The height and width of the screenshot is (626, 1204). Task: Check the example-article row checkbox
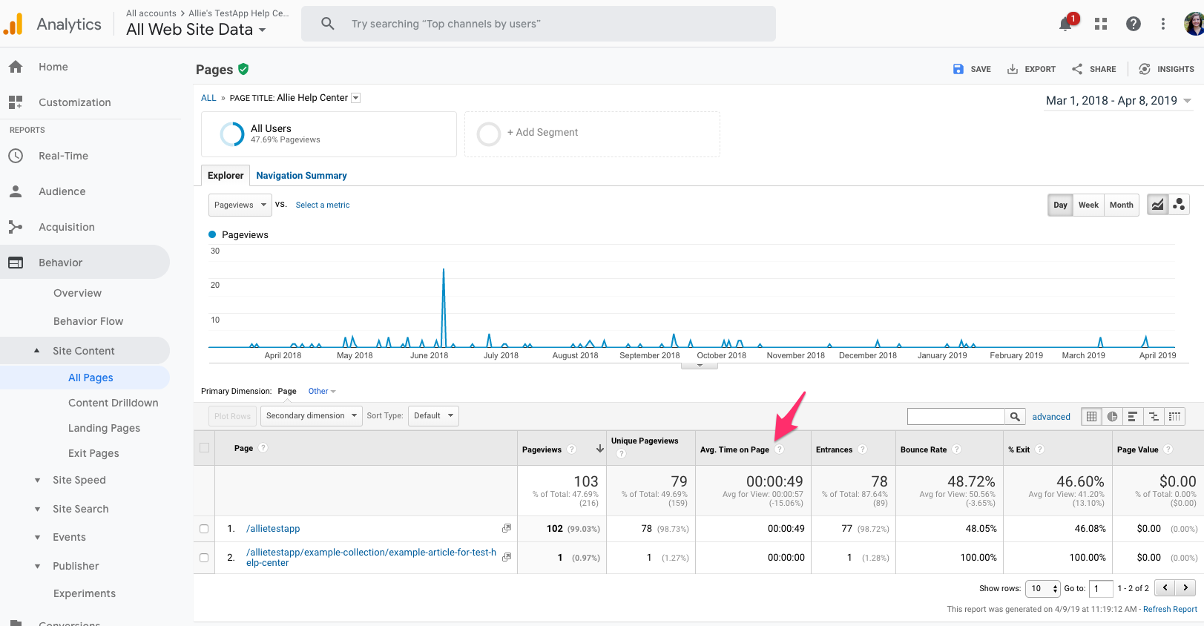point(204,558)
